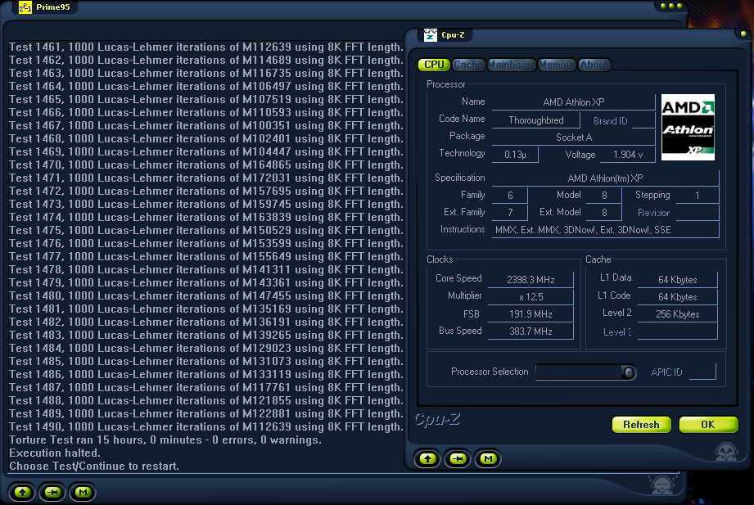Open the Mainboard tab
Viewport: 754px width, 505px height.
(x=511, y=65)
